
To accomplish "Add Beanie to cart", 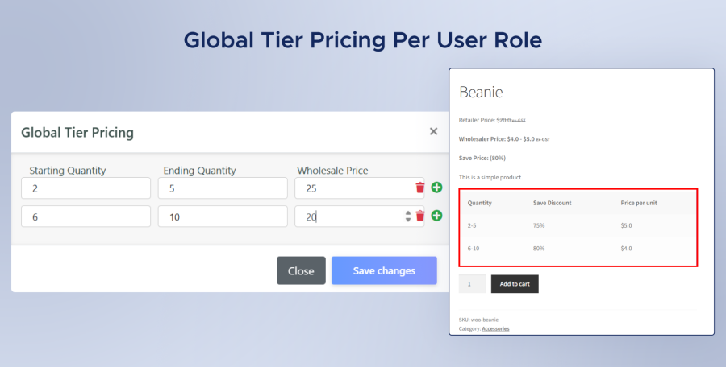I will [x=515, y=284].
